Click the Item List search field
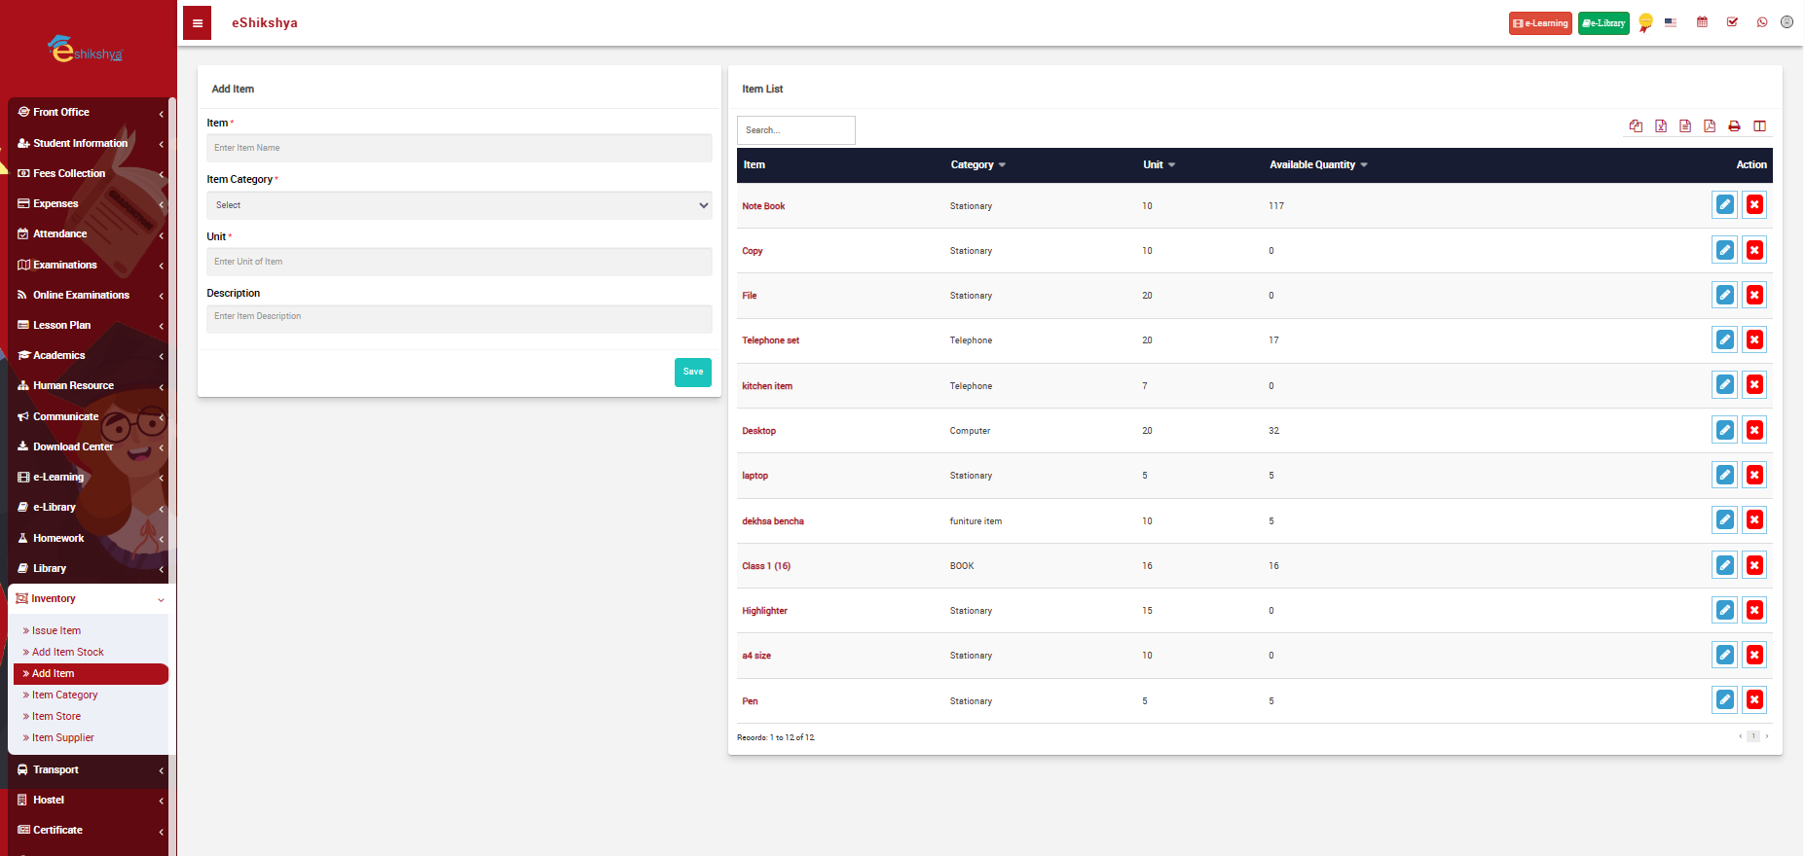 [795, 130]
